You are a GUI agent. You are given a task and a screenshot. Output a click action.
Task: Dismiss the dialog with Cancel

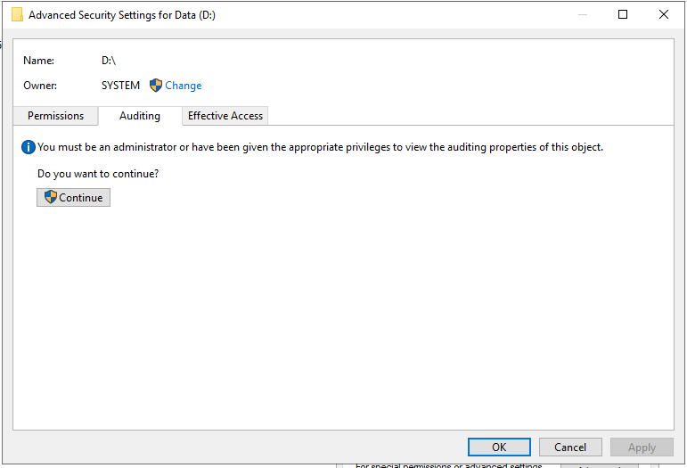(x=570, y=447)
